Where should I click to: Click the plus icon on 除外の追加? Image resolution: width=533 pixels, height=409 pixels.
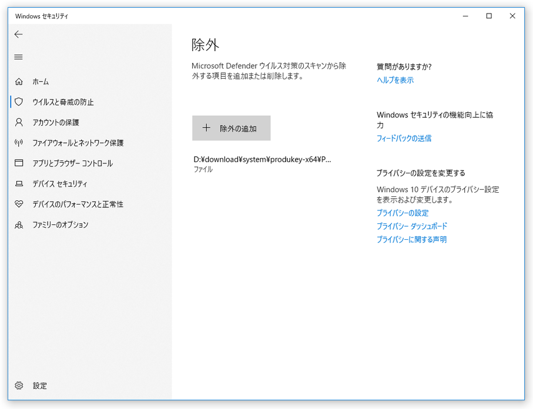pos(206,128)
